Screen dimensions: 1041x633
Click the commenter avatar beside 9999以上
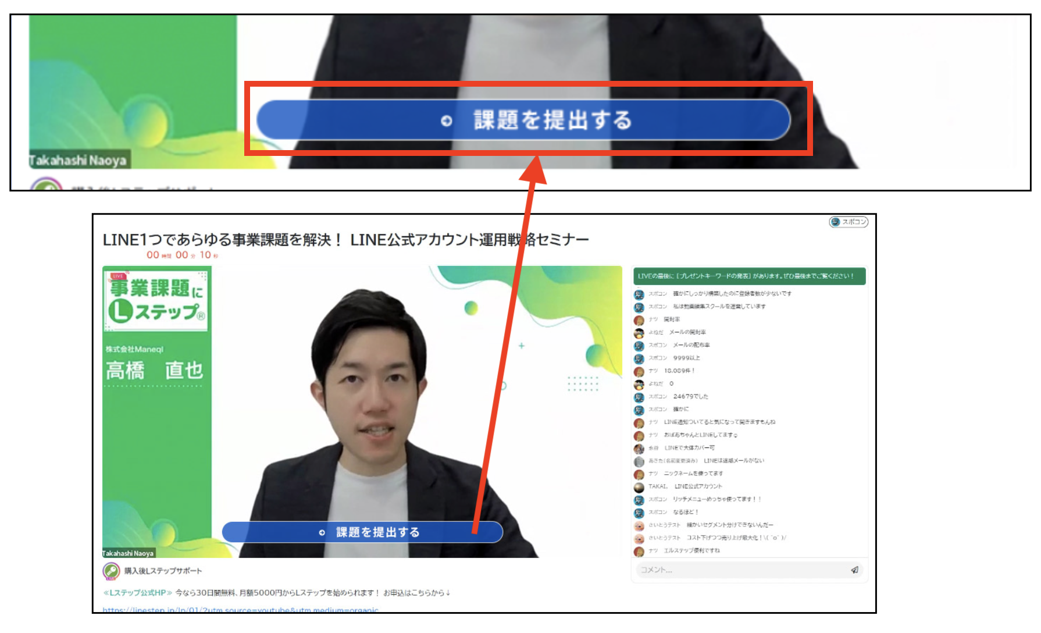639,358
